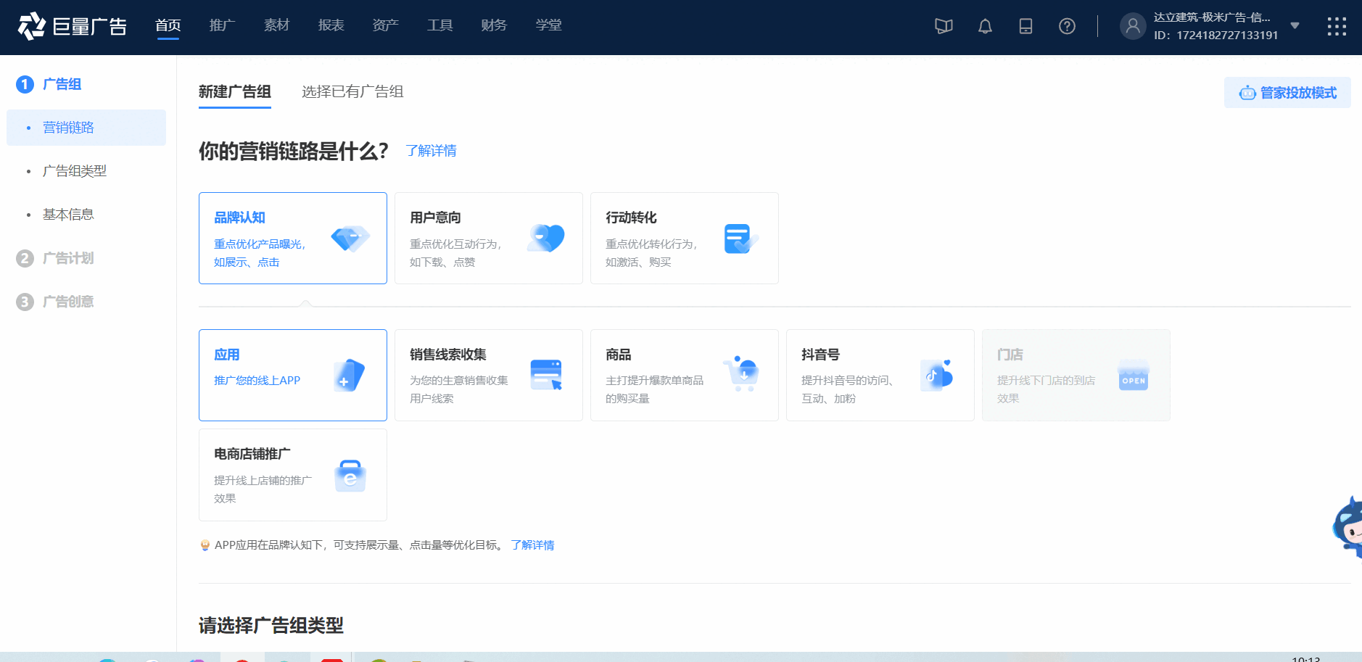Open the notification bell icon

pyautogui.click(x=984, y=27)
